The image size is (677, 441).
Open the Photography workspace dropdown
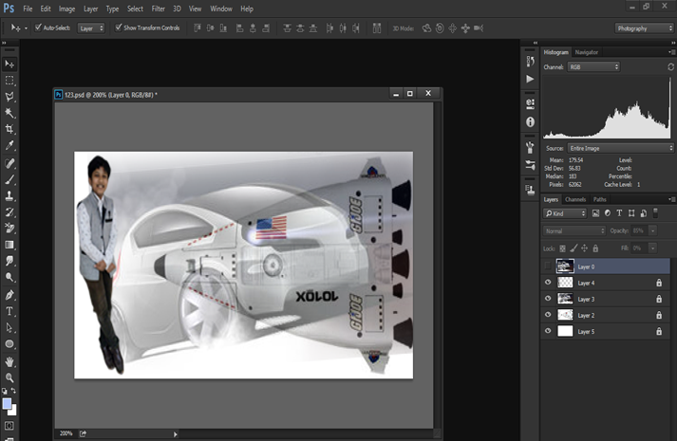tap(645, 28)
